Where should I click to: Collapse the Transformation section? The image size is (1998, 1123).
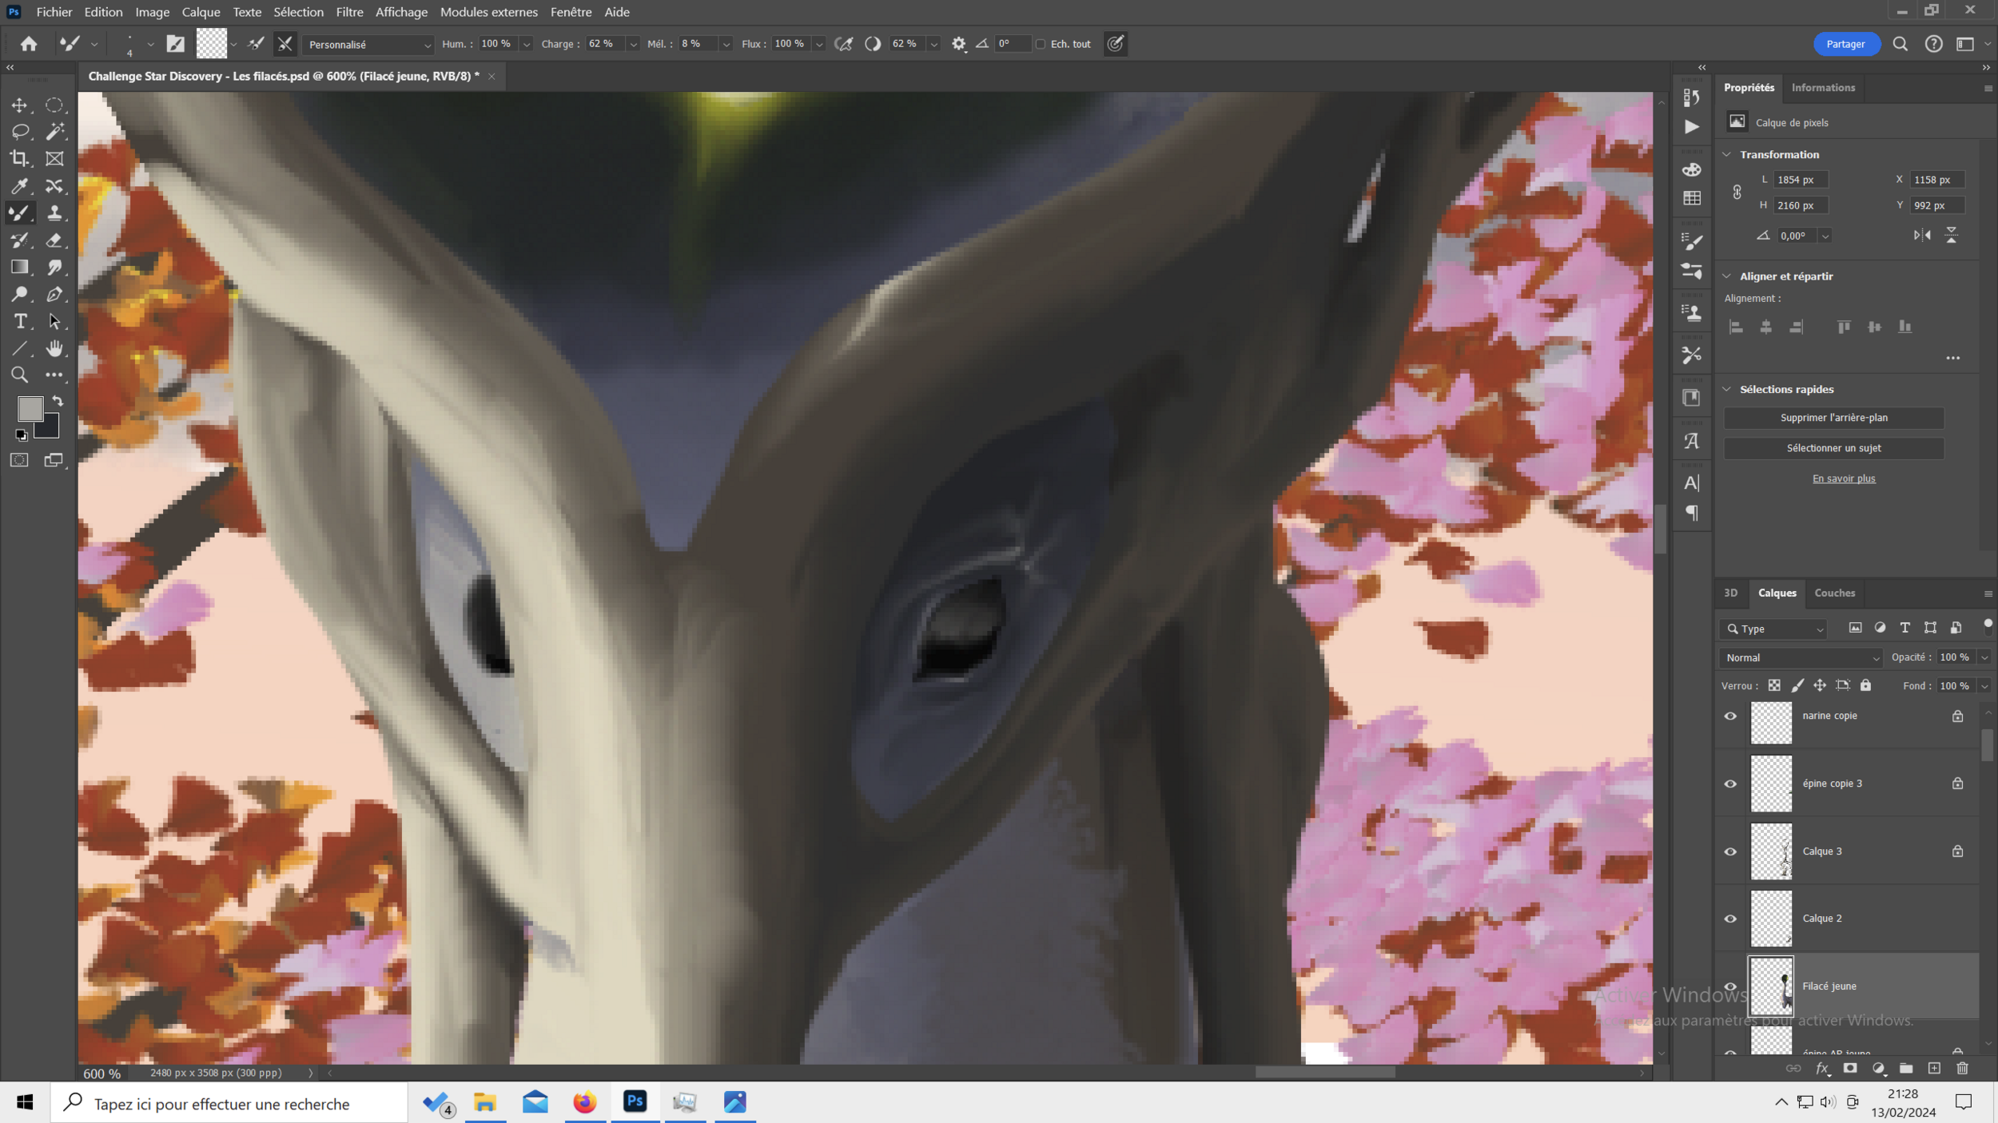[1727, 155]
